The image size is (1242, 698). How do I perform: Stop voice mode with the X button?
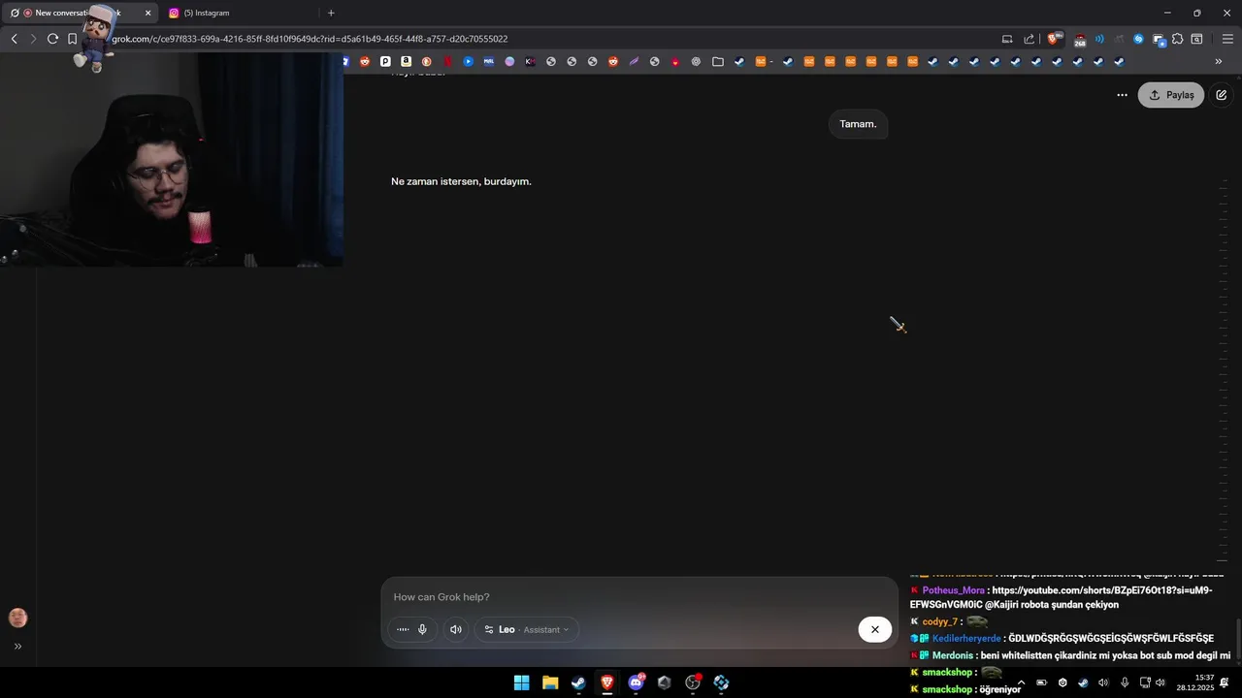pos(874,629)
